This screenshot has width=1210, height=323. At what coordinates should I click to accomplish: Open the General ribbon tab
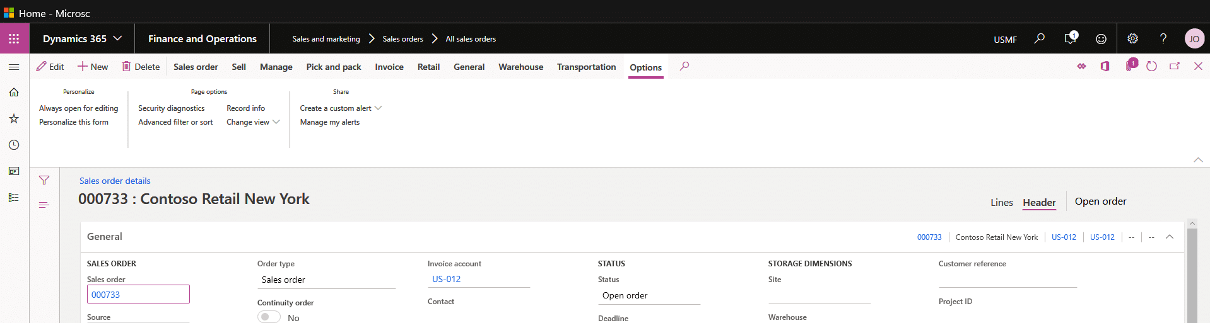pyautogui.click(x=469, y=67)
